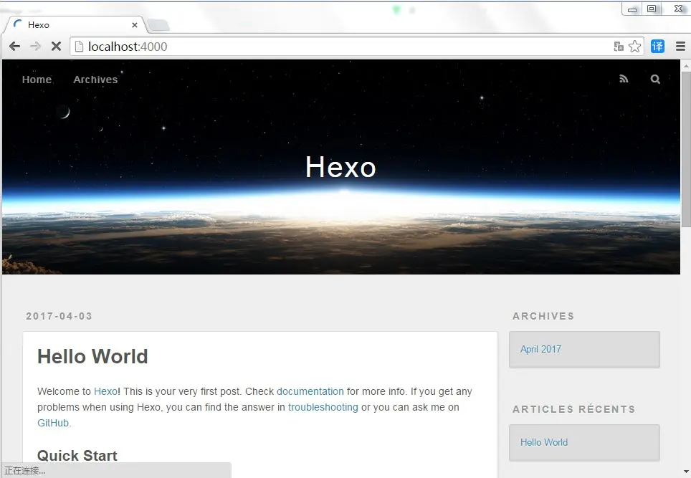The image size is (691, 478).
Task: Stop page loading with the X button
Action: pyautogui.click(x=56, y=47)
